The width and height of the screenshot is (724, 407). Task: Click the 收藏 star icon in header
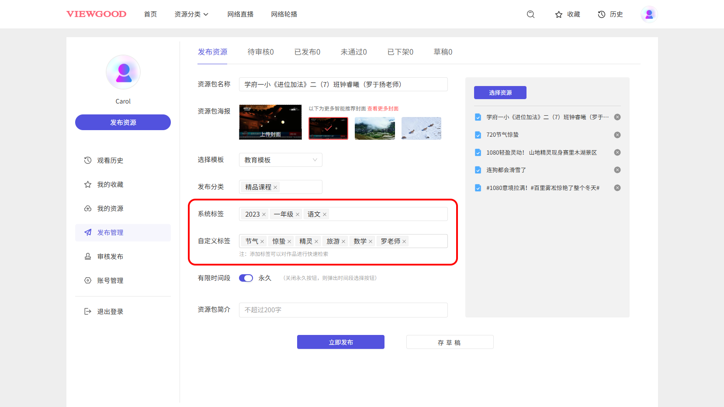[x=558, y=14]
